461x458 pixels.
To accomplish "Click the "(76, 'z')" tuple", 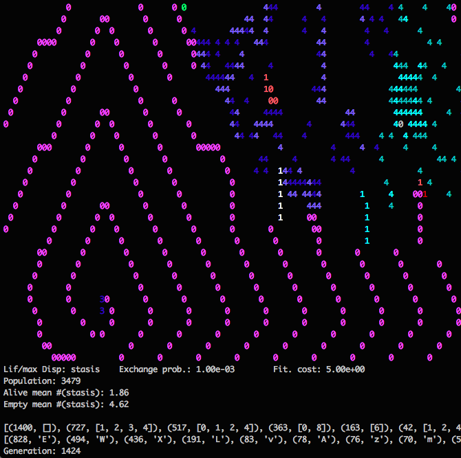I will click(x=367, y=439).
